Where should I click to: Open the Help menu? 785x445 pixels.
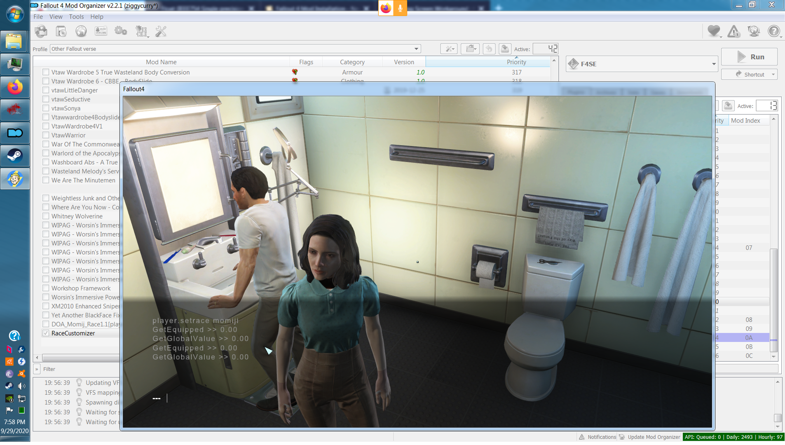[x=96, y=17]
